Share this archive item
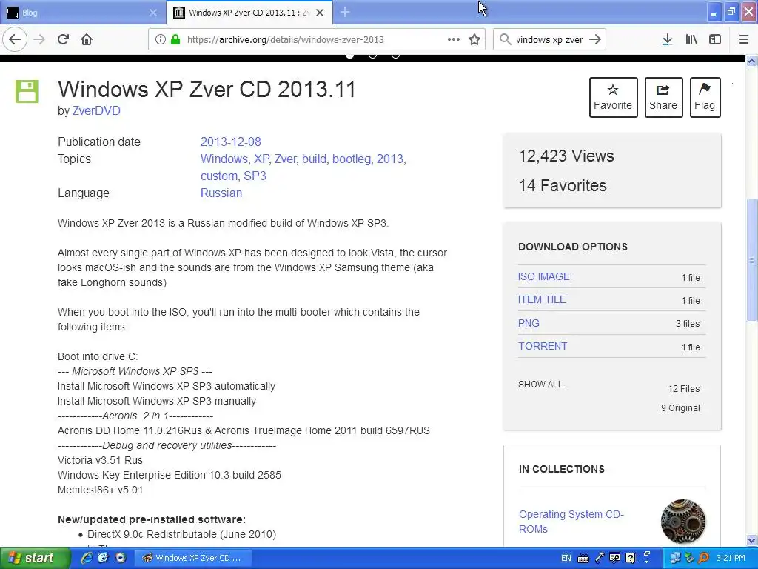 click(x=663, y=97)
